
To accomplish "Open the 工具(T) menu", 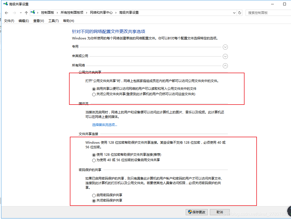I will coord(54,21).
